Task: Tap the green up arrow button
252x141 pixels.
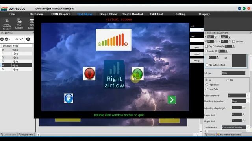Action: [137, 74]
